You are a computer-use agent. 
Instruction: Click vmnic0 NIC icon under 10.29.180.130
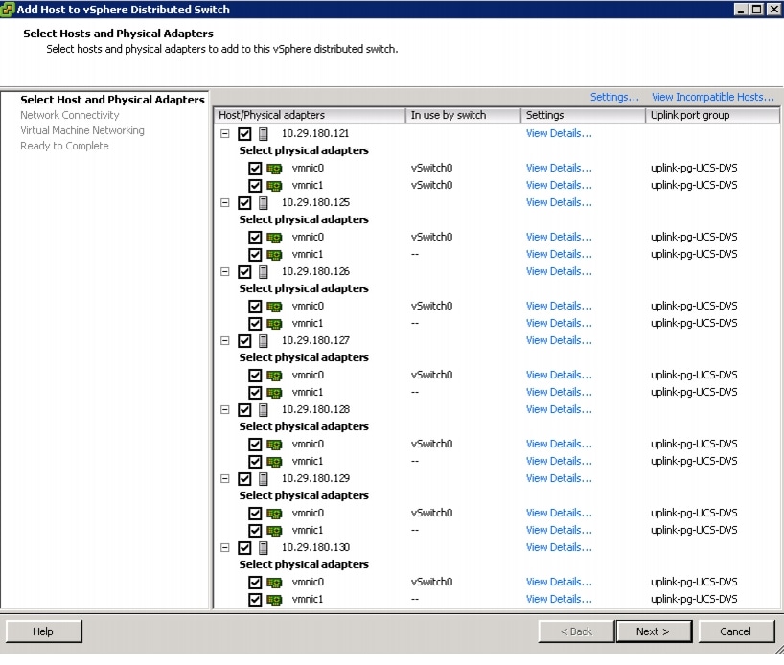click(x=274, y=583)
